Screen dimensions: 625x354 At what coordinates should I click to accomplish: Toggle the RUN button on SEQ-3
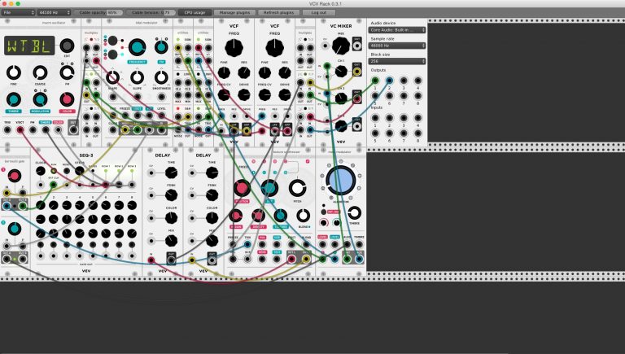(x=54, y=171)
